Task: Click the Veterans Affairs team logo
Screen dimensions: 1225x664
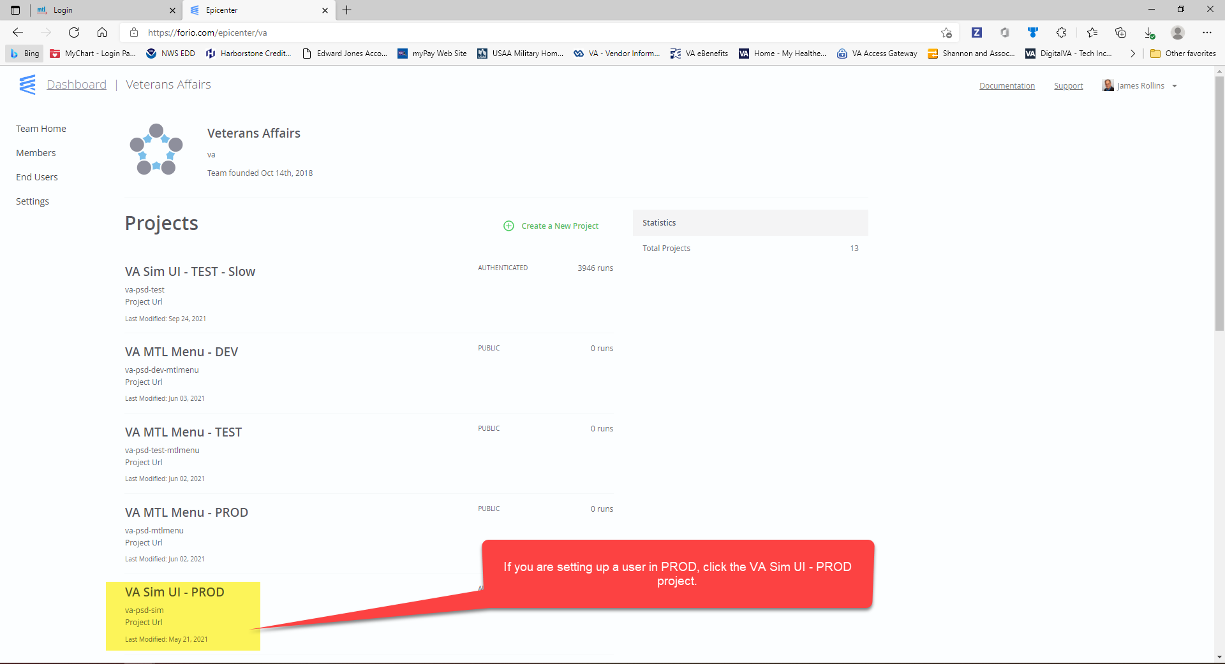Action: click(156, 149)
